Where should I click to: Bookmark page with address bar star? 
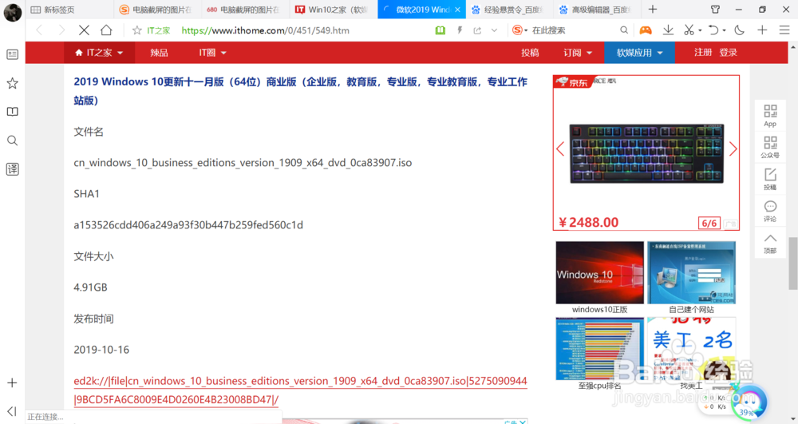(137, 30)
